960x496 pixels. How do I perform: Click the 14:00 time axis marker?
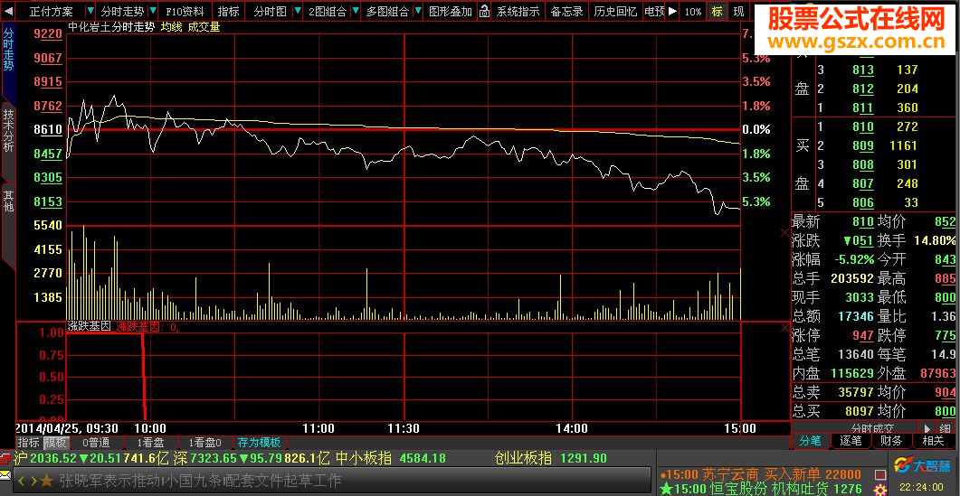572,428
